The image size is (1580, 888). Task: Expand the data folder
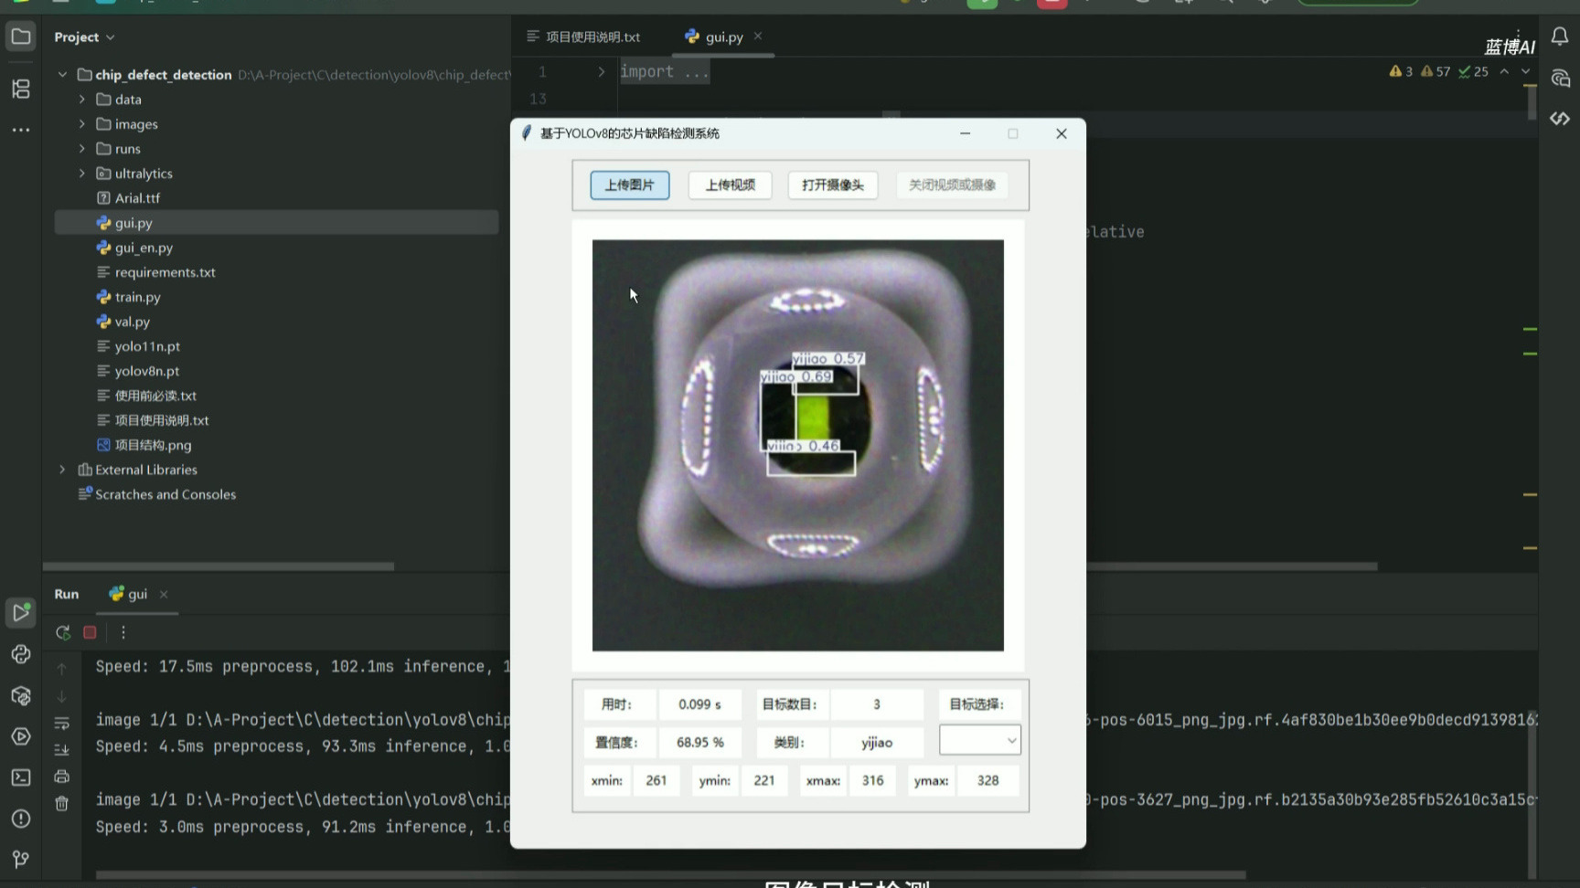pyautogui.click(x=81, y=100)
